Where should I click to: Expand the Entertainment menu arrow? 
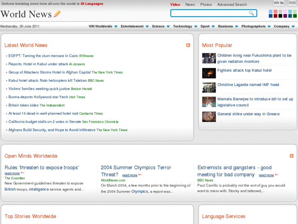(147, 26)
